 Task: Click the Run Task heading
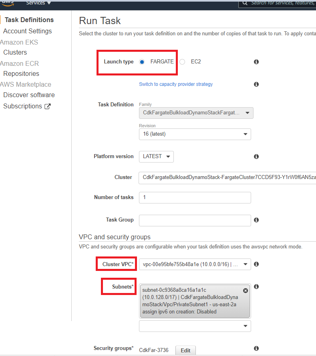tap(100, 20)
